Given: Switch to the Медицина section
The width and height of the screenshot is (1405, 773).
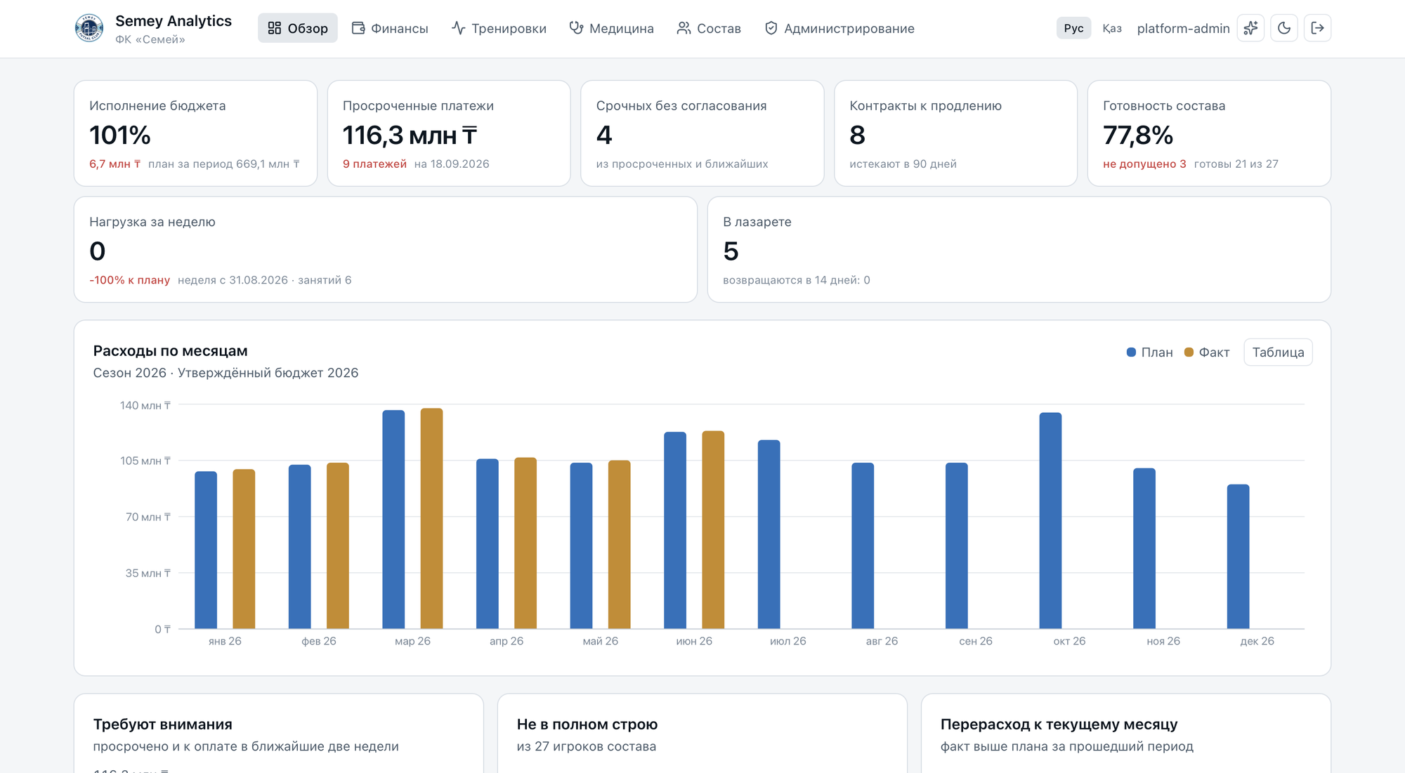Looking at the screenshot, I should pos(612,28).
